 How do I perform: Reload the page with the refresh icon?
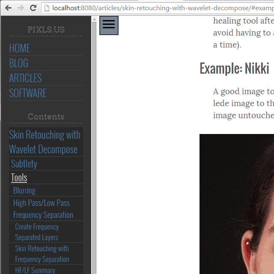click(33, 8)
